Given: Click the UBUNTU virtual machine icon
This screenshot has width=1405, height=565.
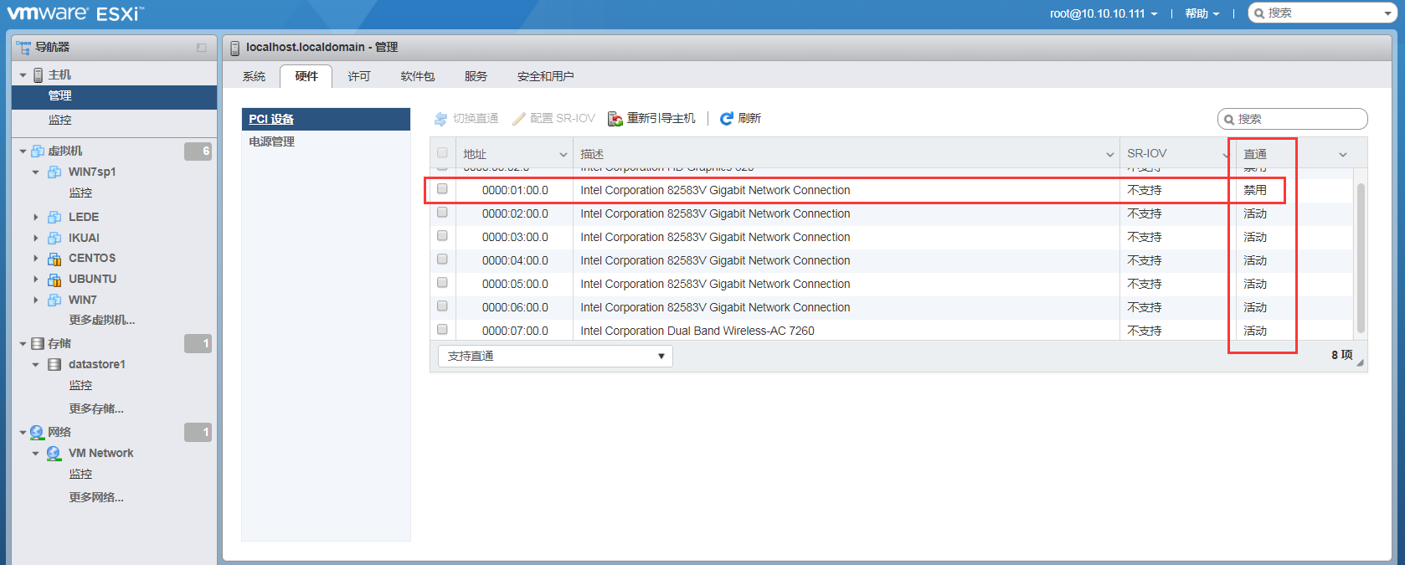Looking at the screenshot, I should pos(54,280).
